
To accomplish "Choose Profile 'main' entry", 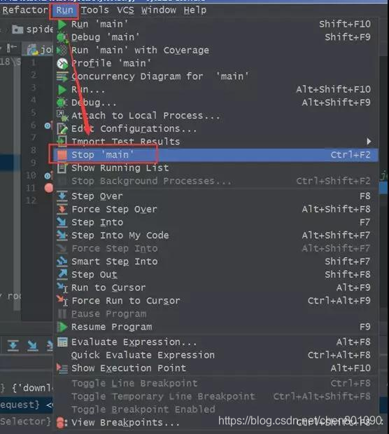I will coord(215,64).
